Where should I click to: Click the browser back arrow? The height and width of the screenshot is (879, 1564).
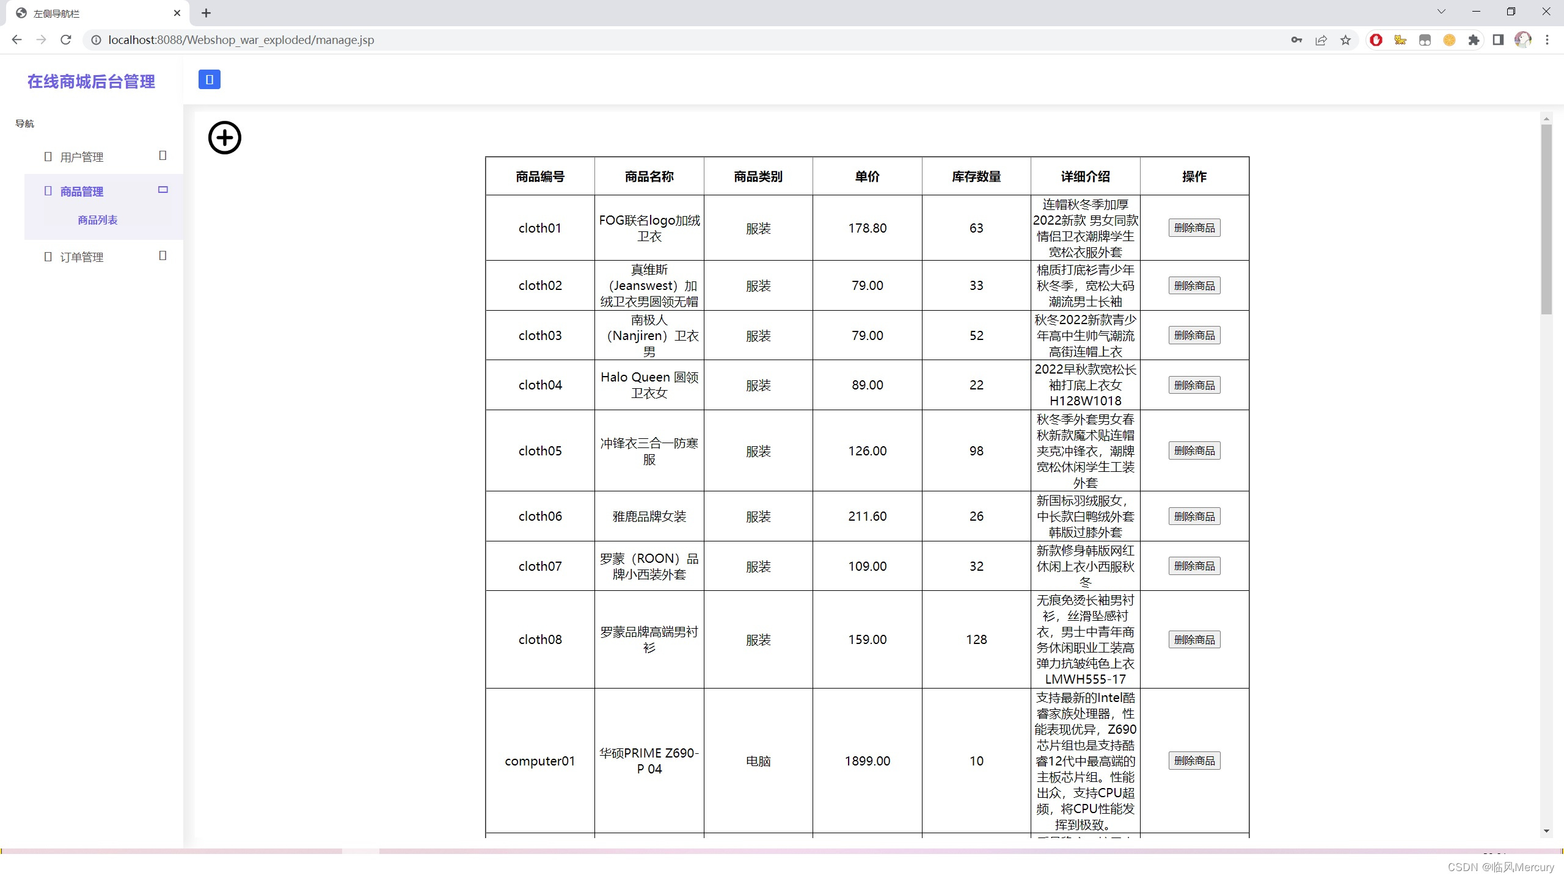coord(16,40)
